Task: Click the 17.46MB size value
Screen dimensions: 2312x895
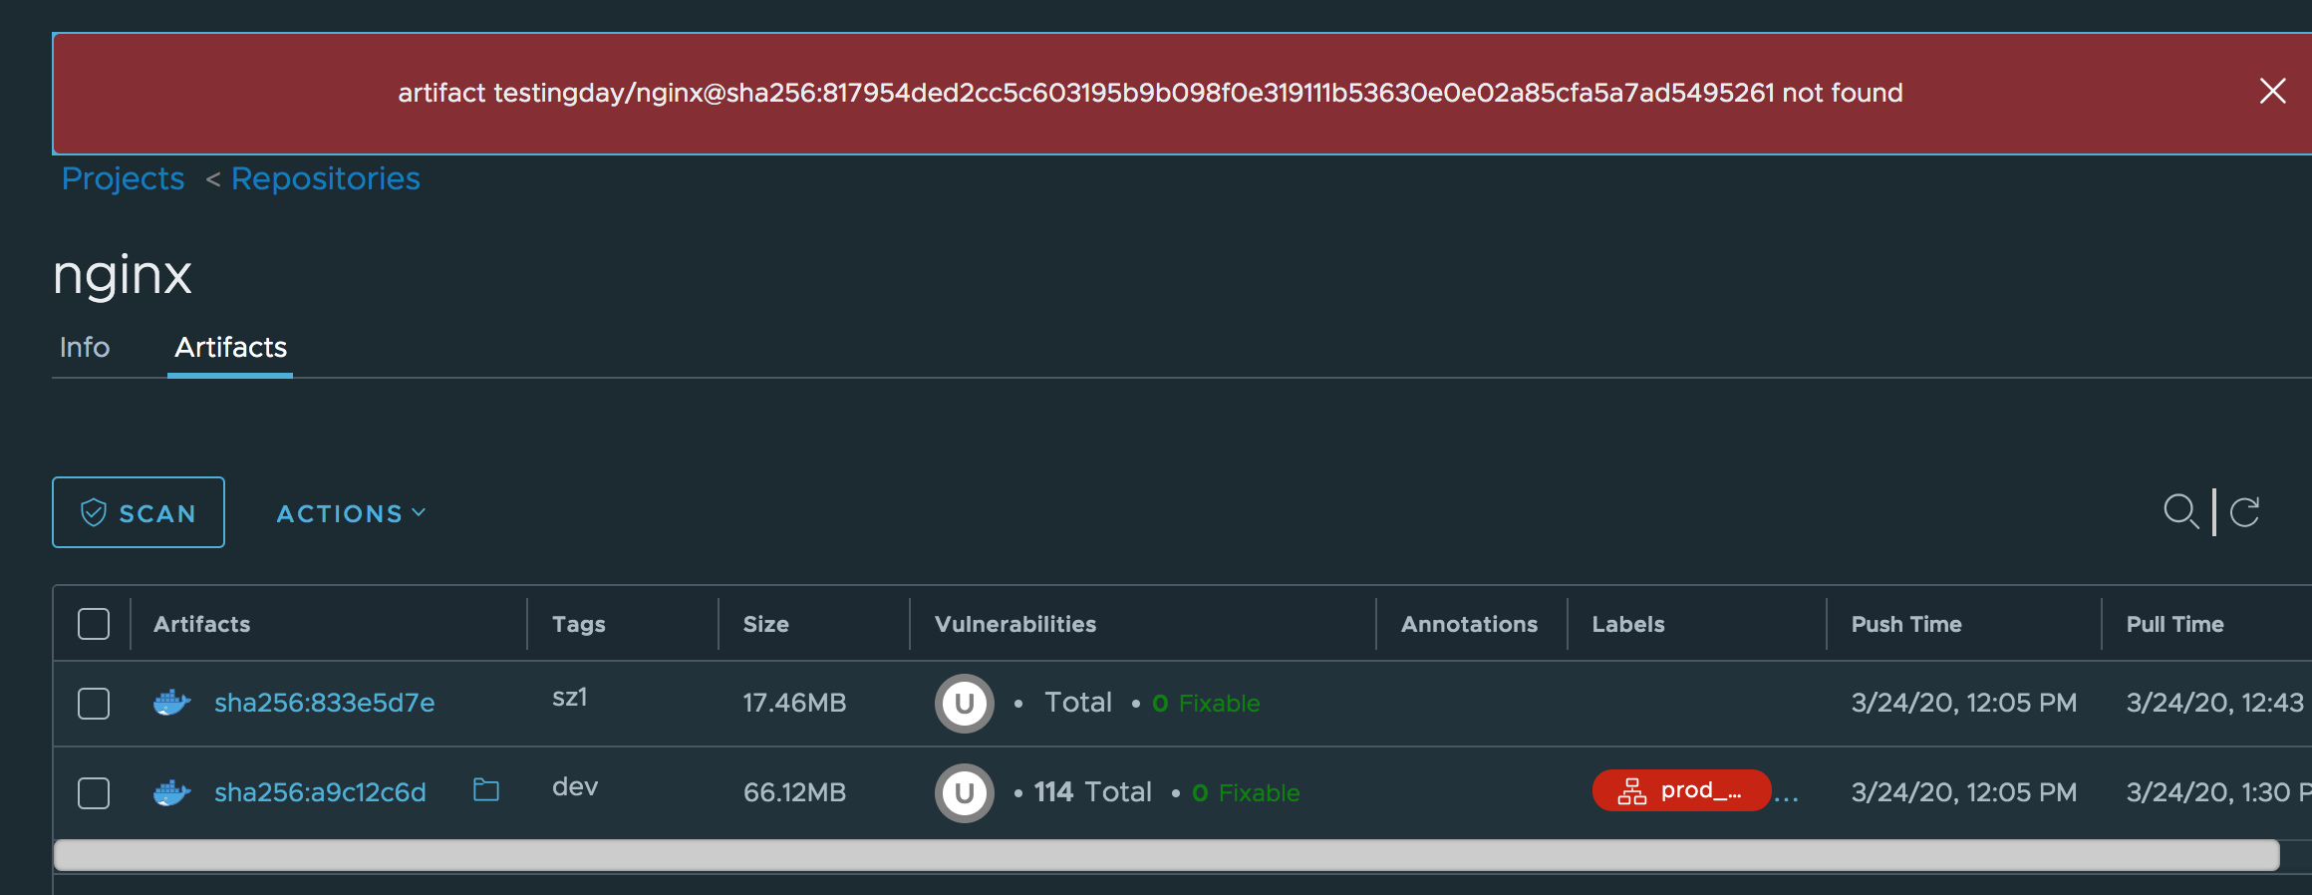Action: [x=794, y=703]
